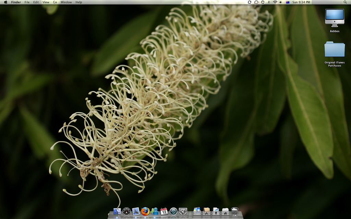Open the Australian flag input menu
351x219 pixels.
tap(288, 2)
